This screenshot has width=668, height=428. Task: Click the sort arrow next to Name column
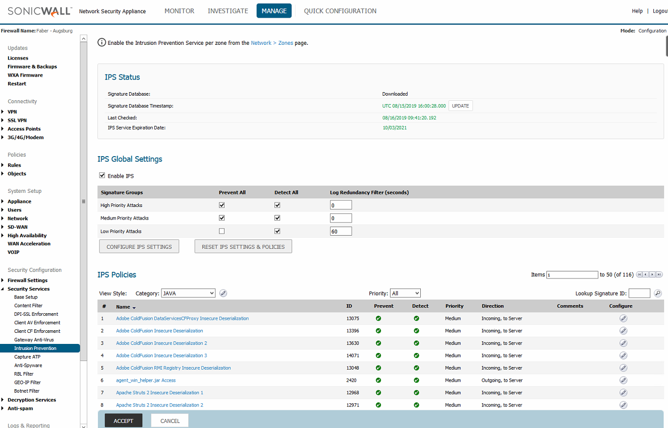click(134, 307)
